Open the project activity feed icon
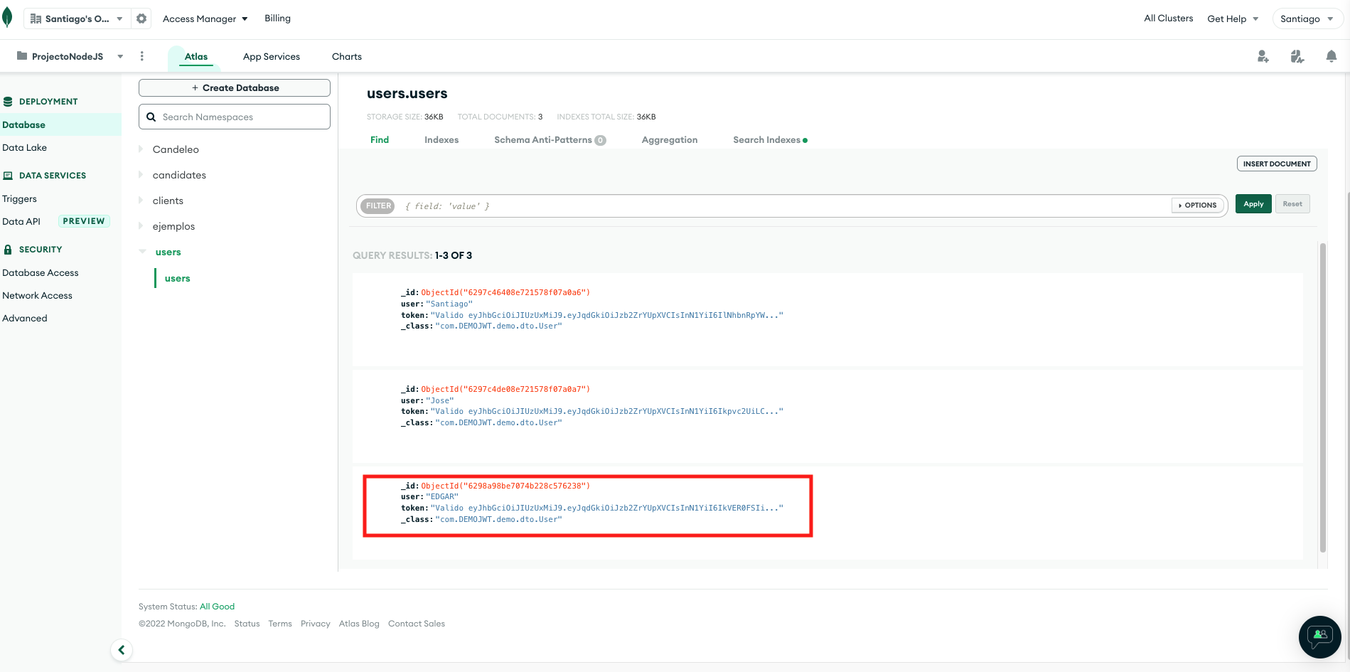Screen dimensions: 1350x672 click(x=1297, y=55)
